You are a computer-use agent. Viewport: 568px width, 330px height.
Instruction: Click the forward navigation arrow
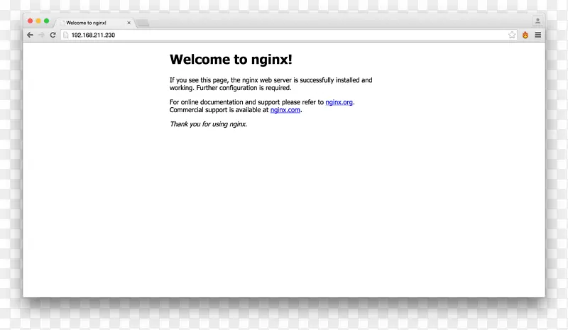41,35
